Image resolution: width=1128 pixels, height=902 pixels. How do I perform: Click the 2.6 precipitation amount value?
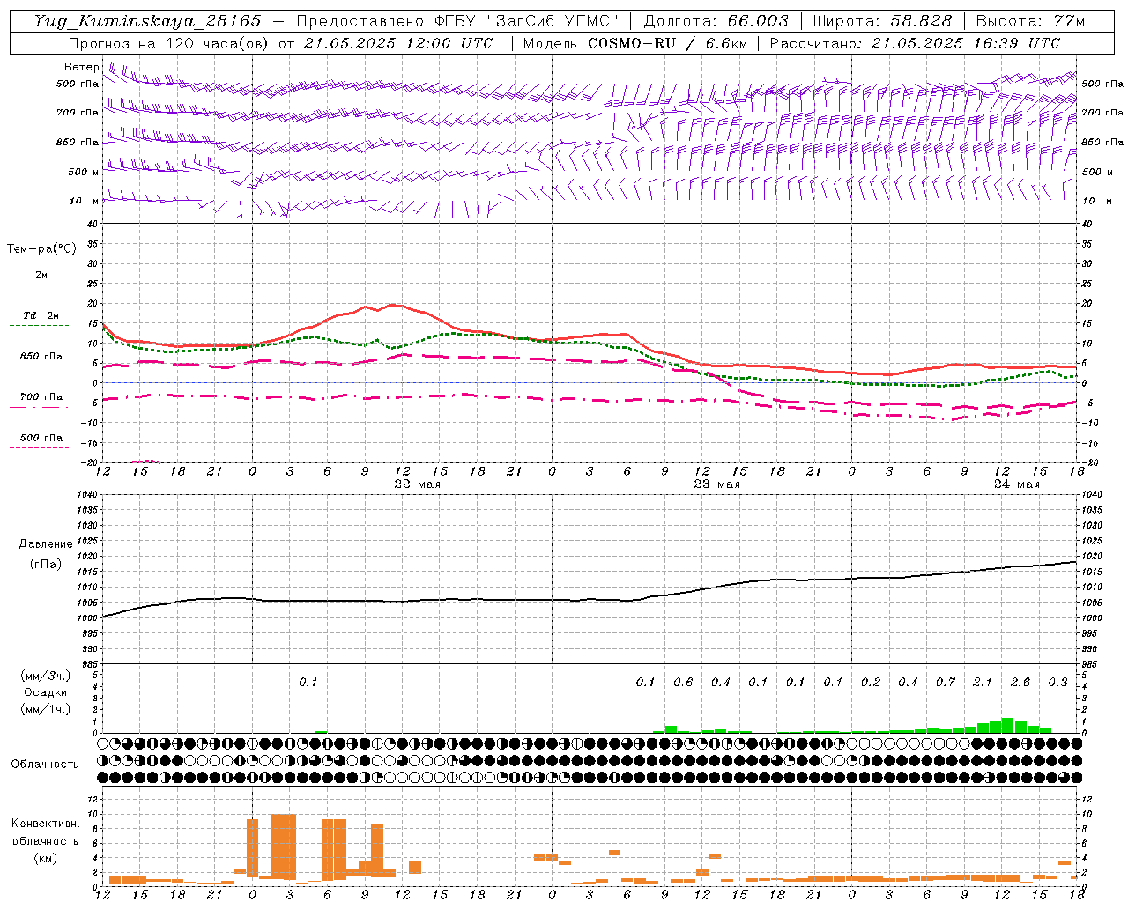click(x=1020, y=682)
